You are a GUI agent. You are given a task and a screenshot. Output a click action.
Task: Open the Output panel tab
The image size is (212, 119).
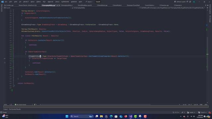6,109
